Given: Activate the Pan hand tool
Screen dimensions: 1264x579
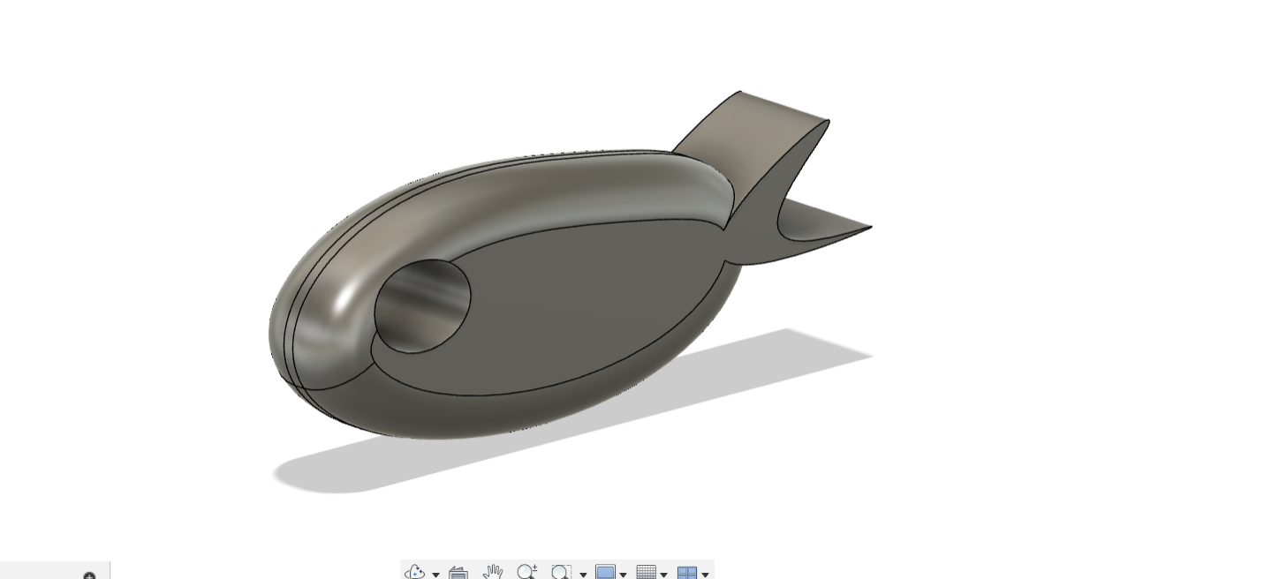Looking at the screenshot, I should 493,572.
